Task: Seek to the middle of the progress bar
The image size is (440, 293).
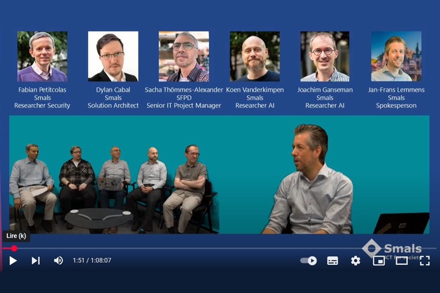Action: (x=220, y=248)
